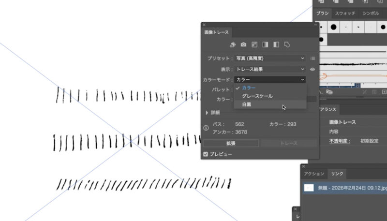Image resolution: width=387 pixels, height=221 pixels.
Task: Pick the Black and White preset icon
Action: 276,45
